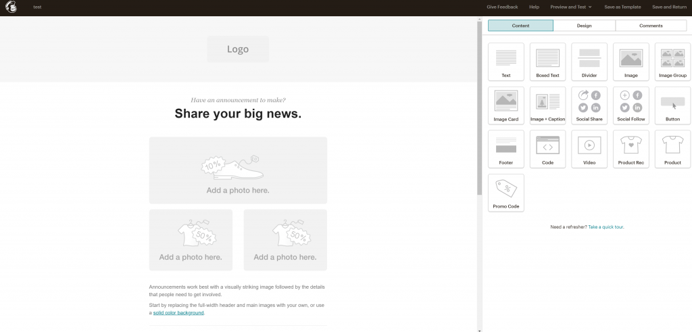This screenshot has width=692, height=332.
Task: Click Save as Template
Action: (622, 7)
